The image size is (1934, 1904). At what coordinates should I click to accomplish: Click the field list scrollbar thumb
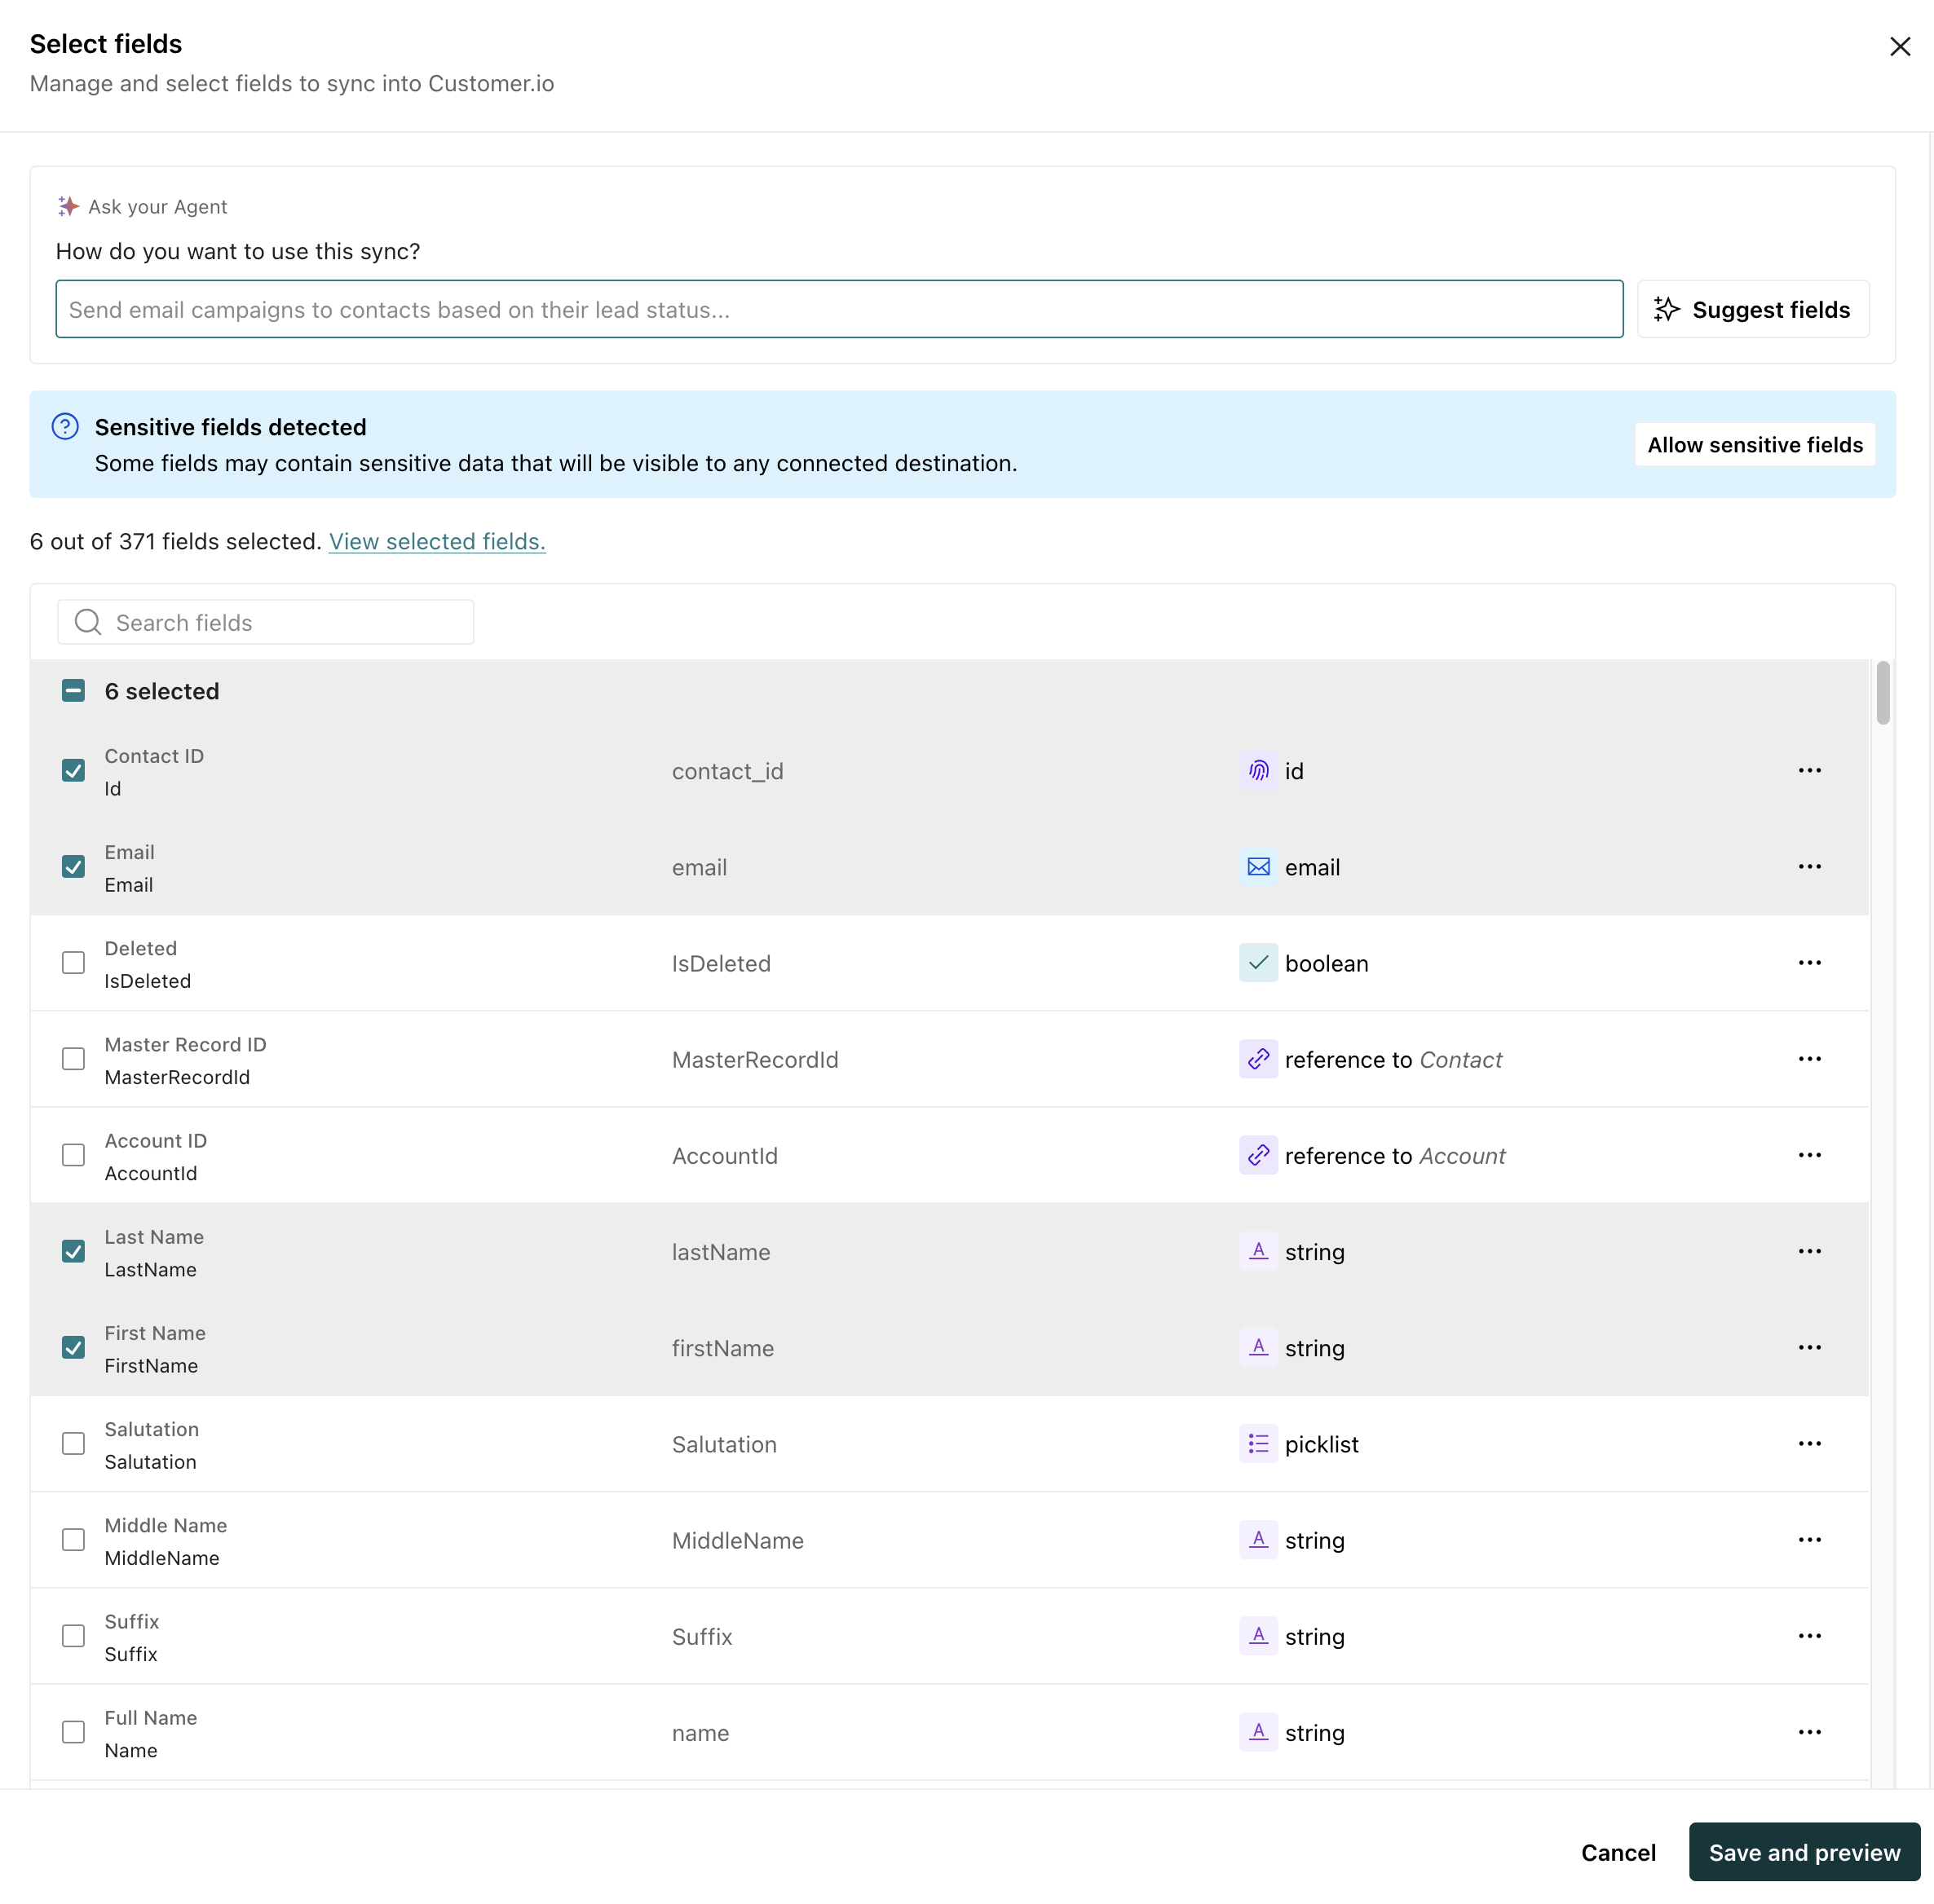click(x=1882, y=692)
